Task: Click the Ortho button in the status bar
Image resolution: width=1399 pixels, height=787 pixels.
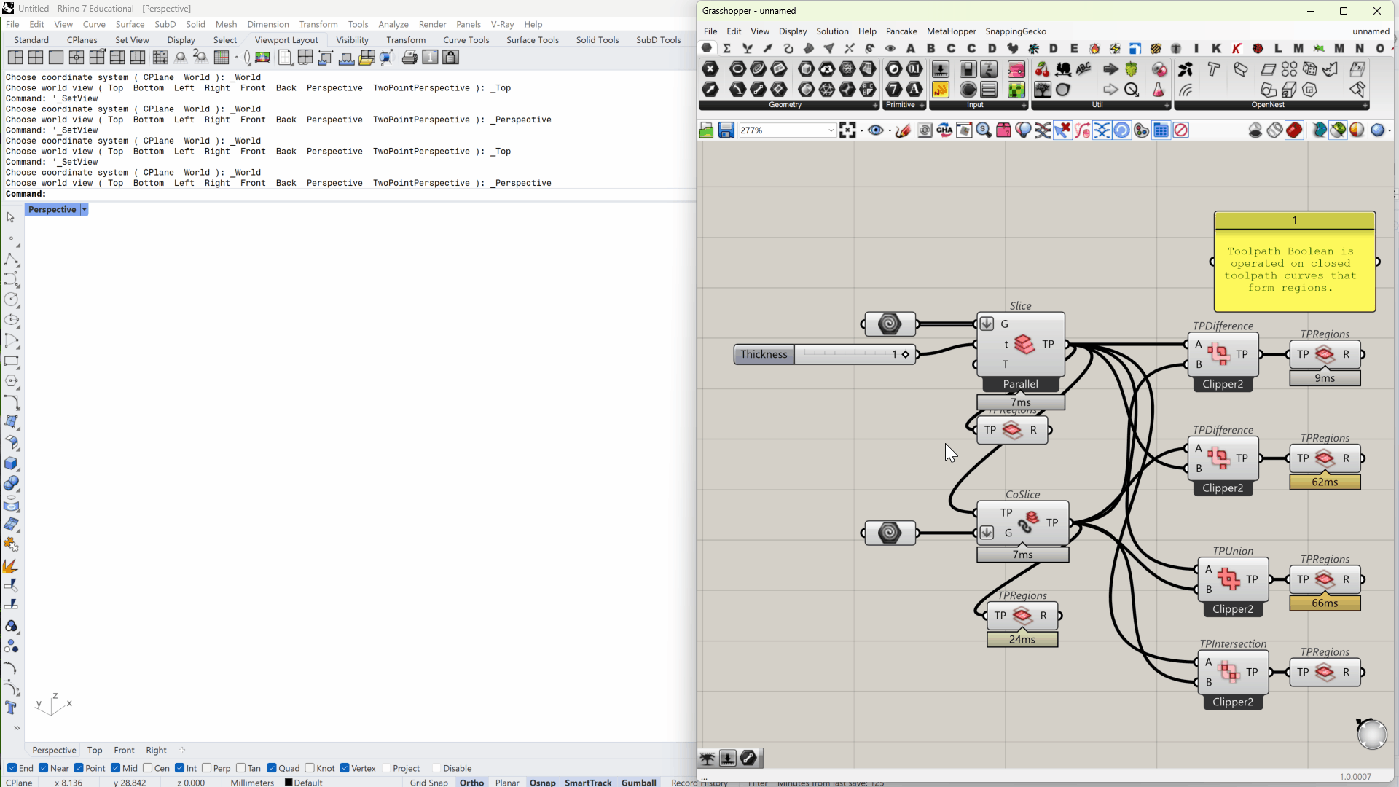Action: pos(471,782)
